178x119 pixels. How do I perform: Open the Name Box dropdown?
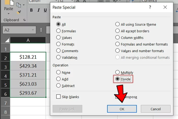click(x=33, y=30)
